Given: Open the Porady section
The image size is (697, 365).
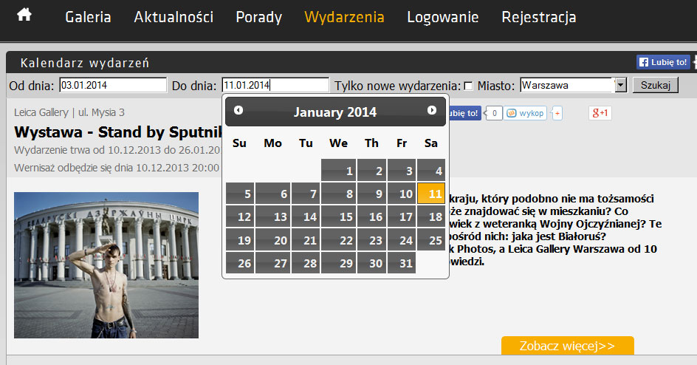Looking at the screenshot, I should point(258,17).
